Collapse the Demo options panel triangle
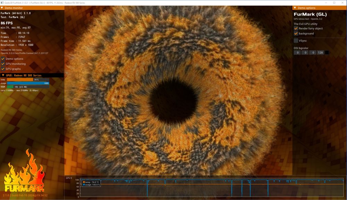The width and height of the screenshot is (347, 200). (295, 8)
